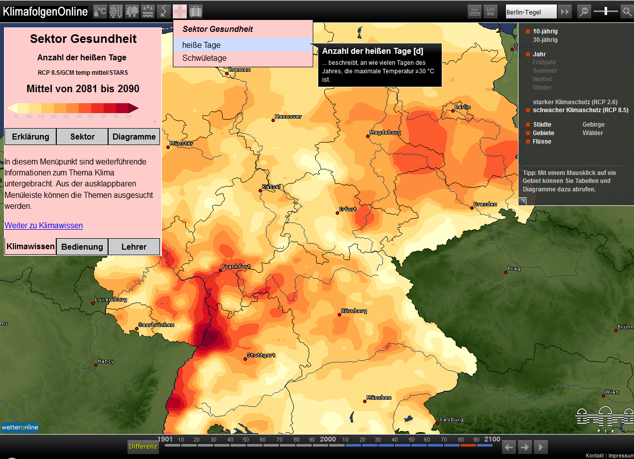The height and width of the screenshot is (459, 634).
Task: Choose Schwületage from the Gesundheit menu
Action: [x=204, y=58]
